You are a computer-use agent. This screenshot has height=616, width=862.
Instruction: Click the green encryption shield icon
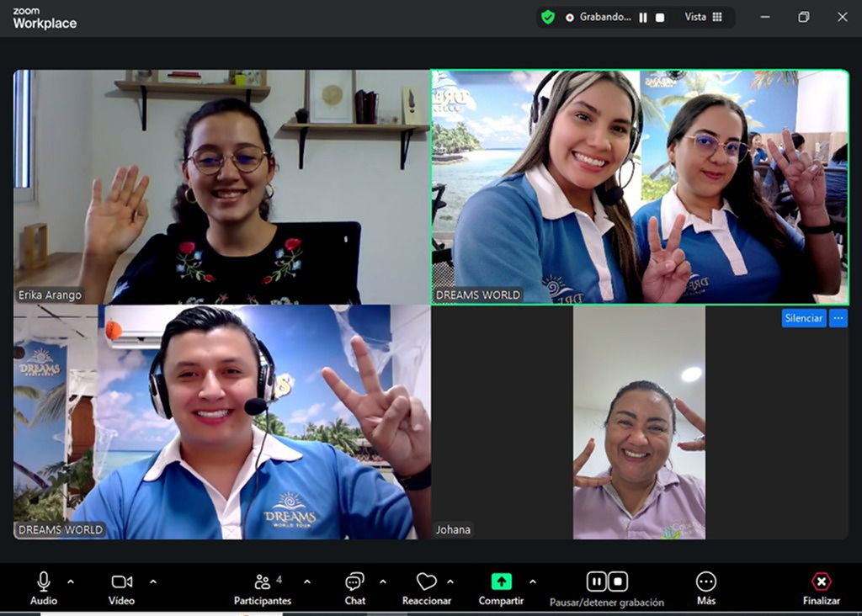point(548,17)
